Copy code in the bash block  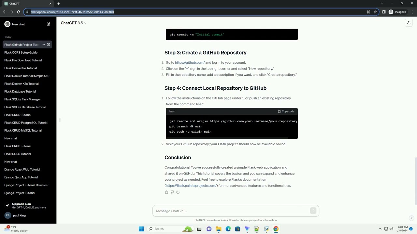click(286, 111)
